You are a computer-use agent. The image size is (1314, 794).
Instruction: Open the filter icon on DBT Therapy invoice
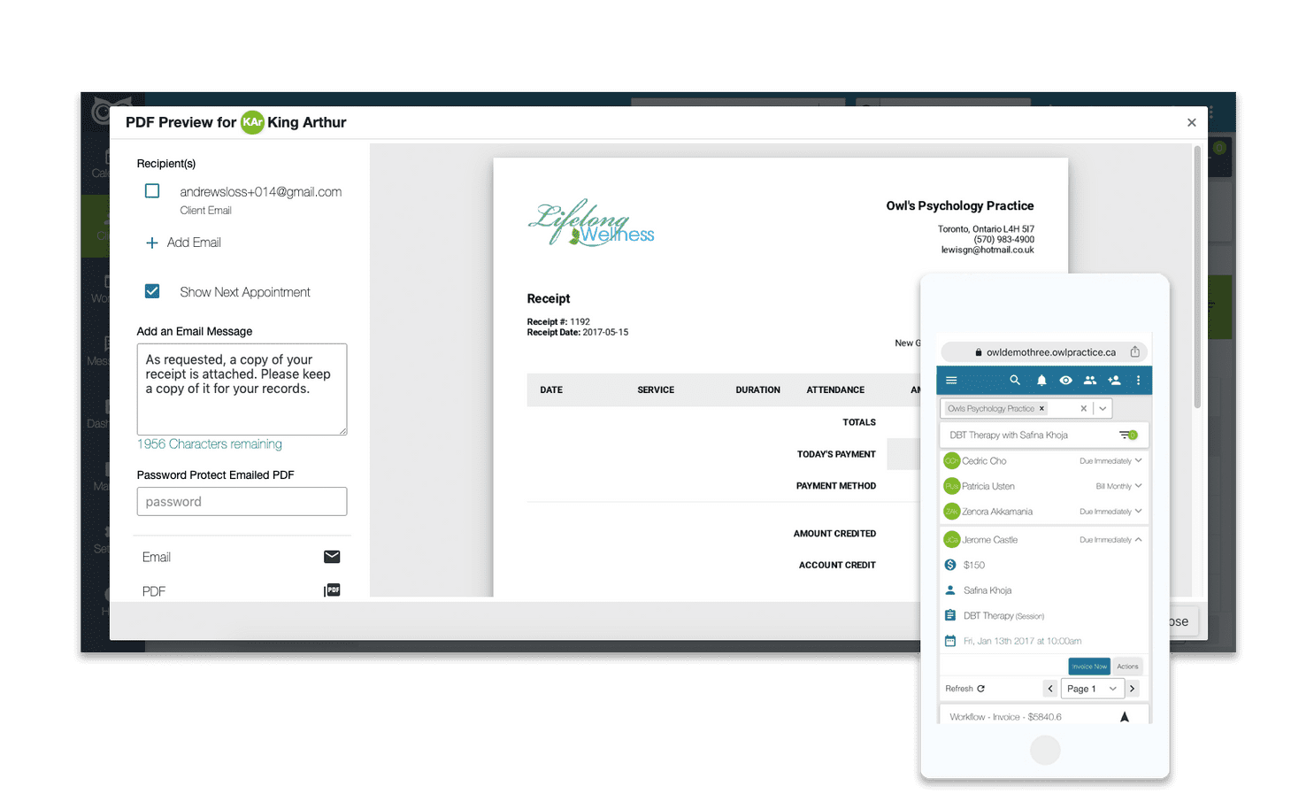point(1127,435)
